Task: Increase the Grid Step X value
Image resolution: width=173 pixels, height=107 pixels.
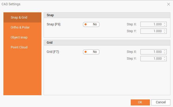Action: (165, 51)
